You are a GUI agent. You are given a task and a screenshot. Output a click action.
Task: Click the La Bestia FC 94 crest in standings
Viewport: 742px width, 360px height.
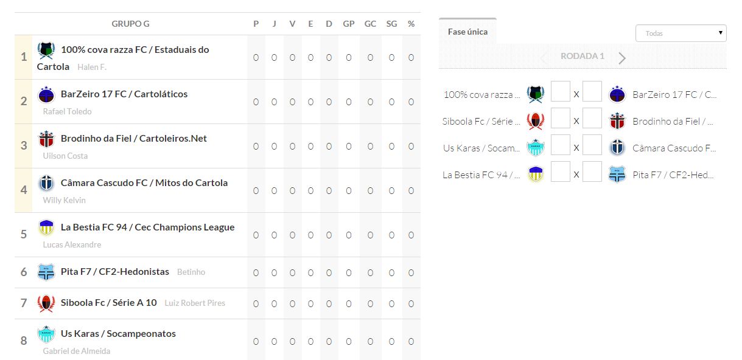[x=46, y=228]
